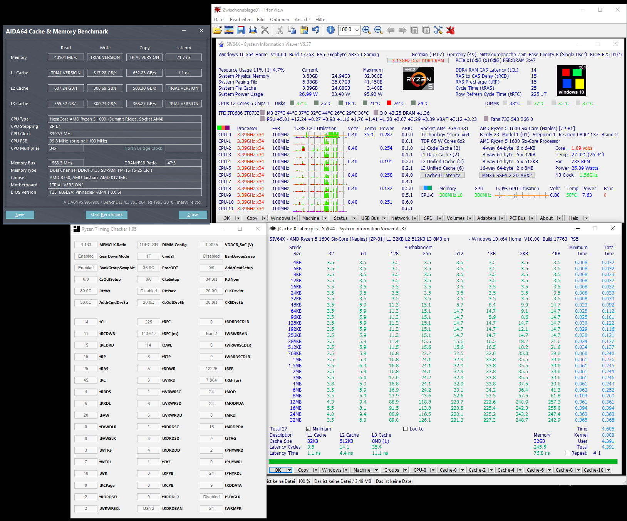The image size is (627, 521).
Task: Click the CPU Type field in AIDA64
Action: 125,119
